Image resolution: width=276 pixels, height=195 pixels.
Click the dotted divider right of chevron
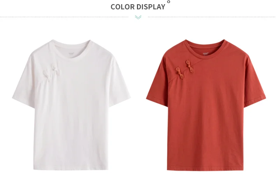coord(212,17)
